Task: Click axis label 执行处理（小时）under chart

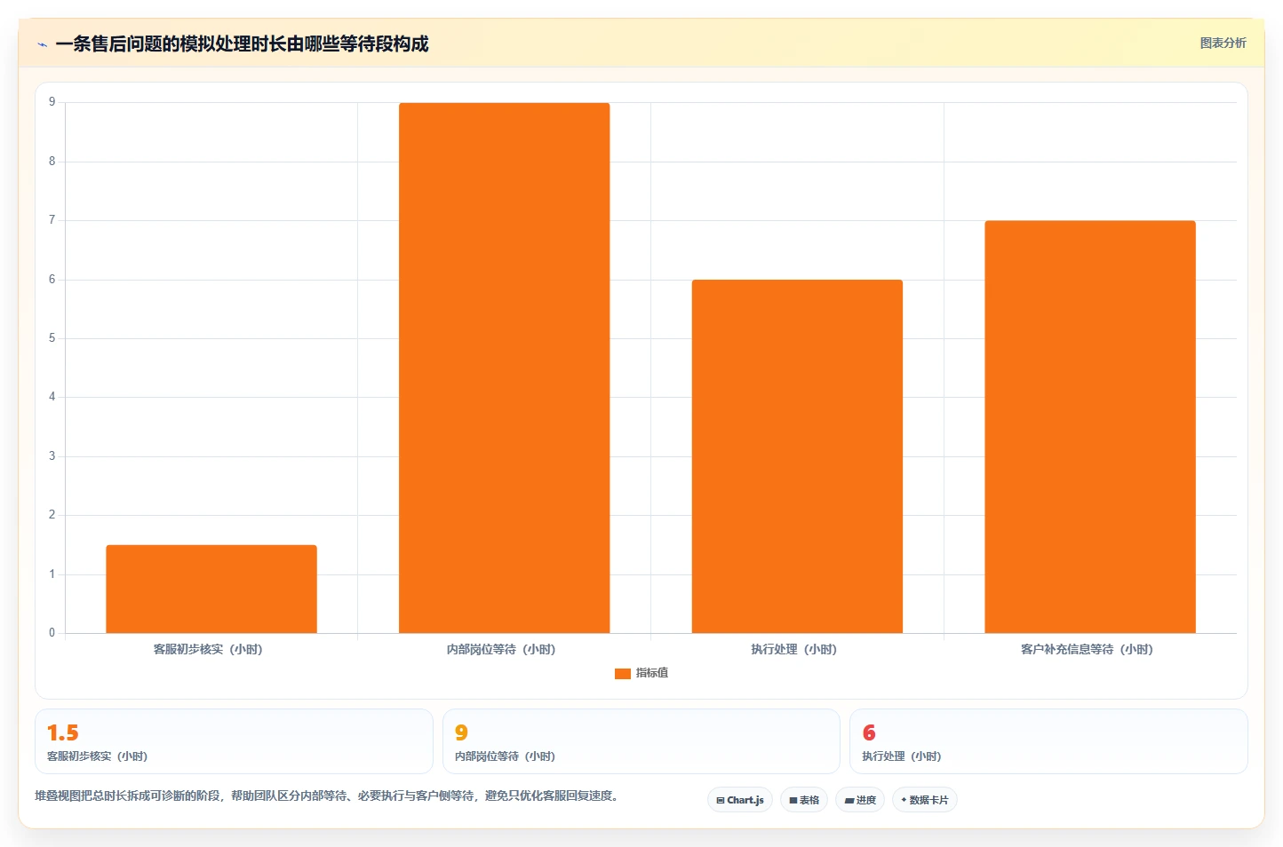Action: (x=794, y=650)
